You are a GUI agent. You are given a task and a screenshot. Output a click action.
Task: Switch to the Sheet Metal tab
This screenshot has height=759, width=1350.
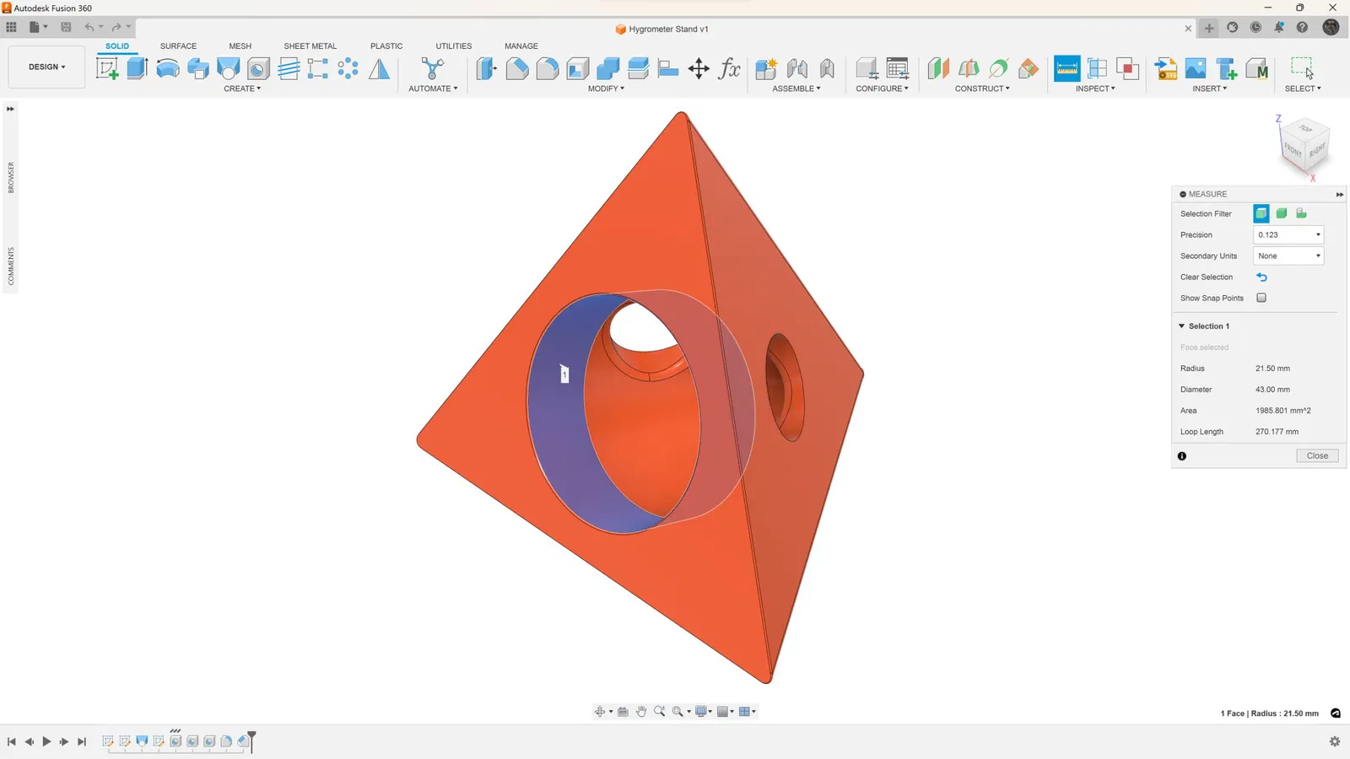[x=310, y=46]
